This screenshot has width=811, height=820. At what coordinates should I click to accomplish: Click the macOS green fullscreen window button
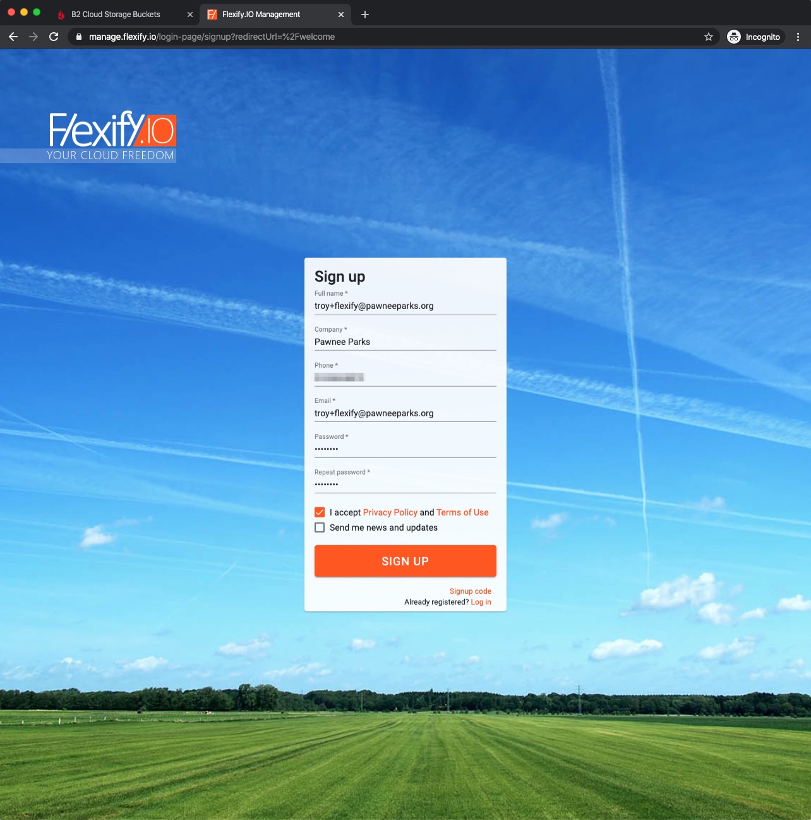point(37,12)
